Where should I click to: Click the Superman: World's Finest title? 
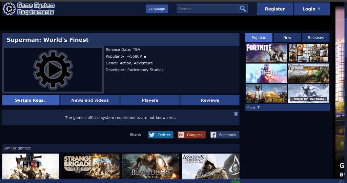(47, 40)
